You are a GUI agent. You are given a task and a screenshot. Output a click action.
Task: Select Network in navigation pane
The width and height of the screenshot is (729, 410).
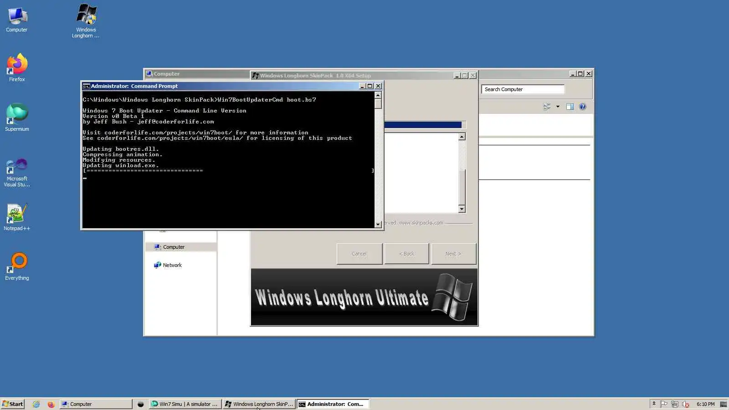click(x=168, y=265)
